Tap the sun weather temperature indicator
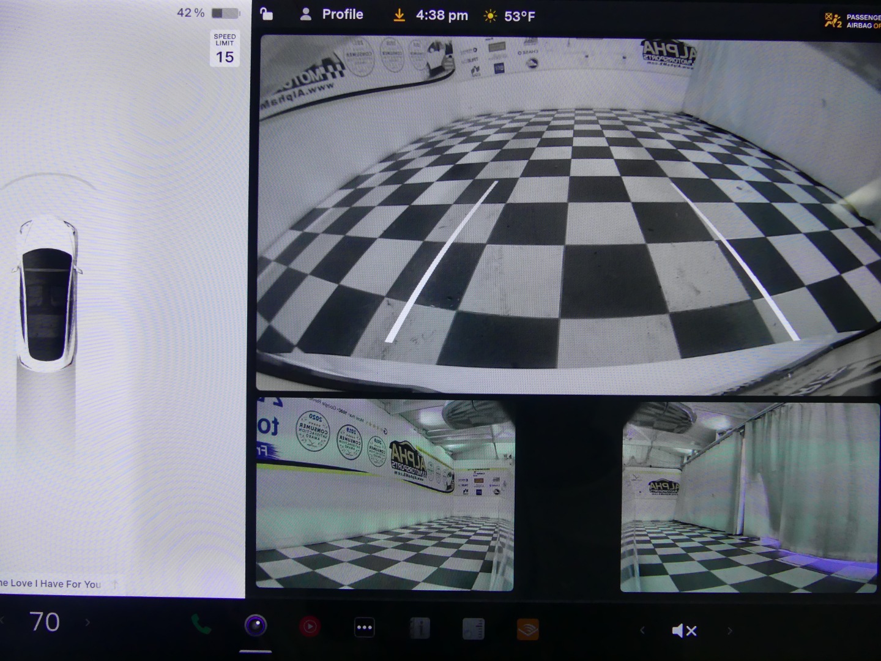 510,16
